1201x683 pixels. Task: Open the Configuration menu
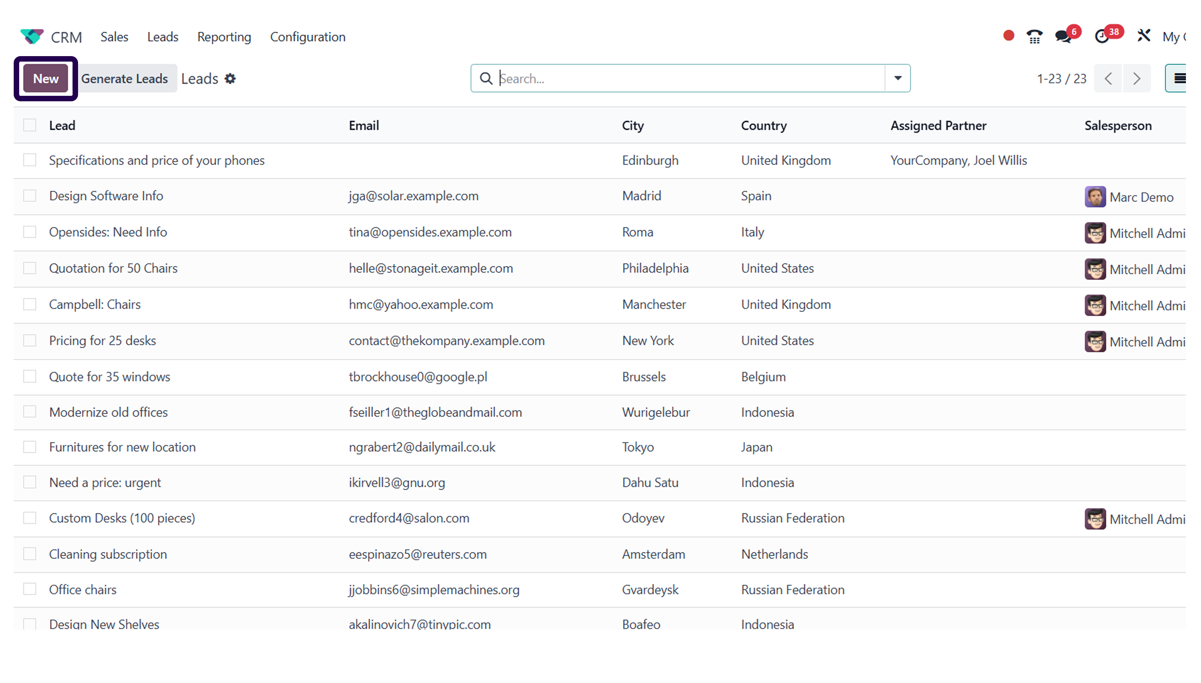(x=307, y=37)
